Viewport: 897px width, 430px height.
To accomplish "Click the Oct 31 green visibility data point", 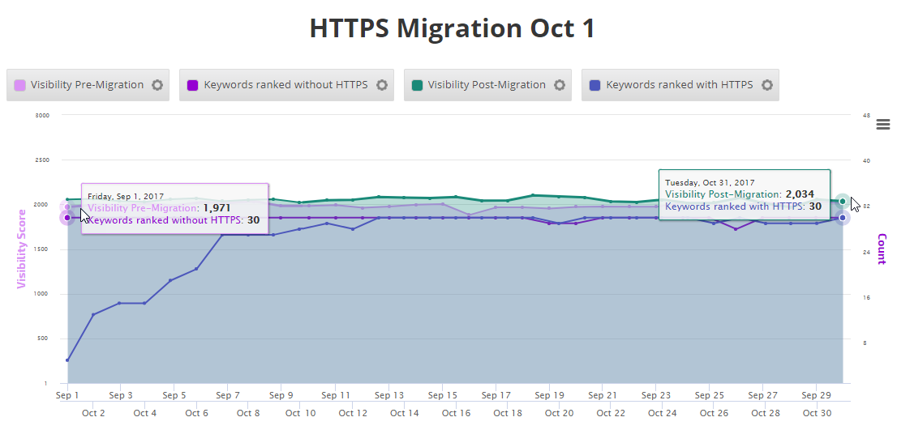I will [842, 201].
